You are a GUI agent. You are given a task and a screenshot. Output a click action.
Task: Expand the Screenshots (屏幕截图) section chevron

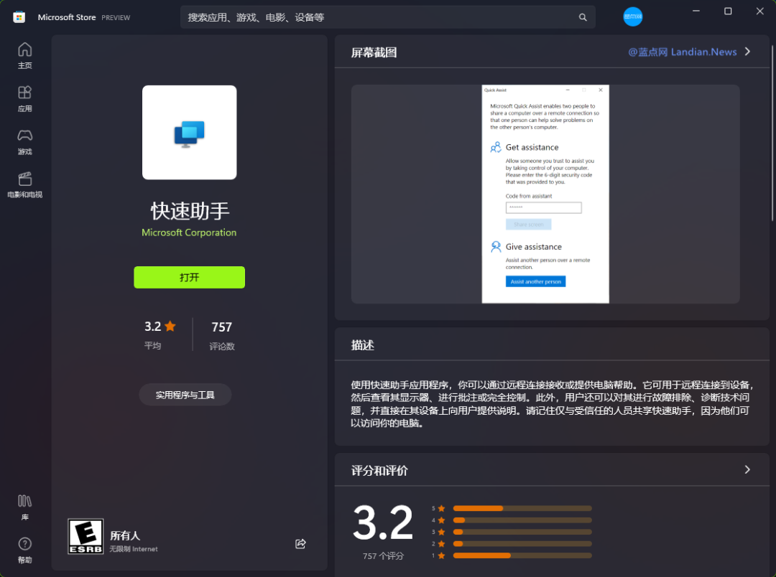[x=747, y=52]
